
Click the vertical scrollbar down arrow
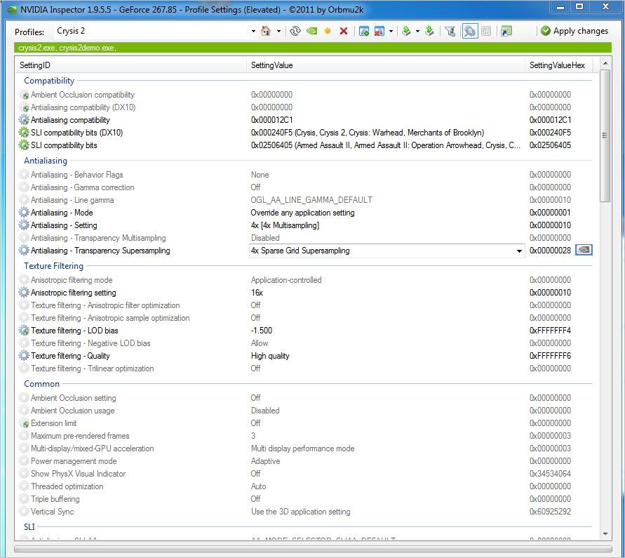605,533
